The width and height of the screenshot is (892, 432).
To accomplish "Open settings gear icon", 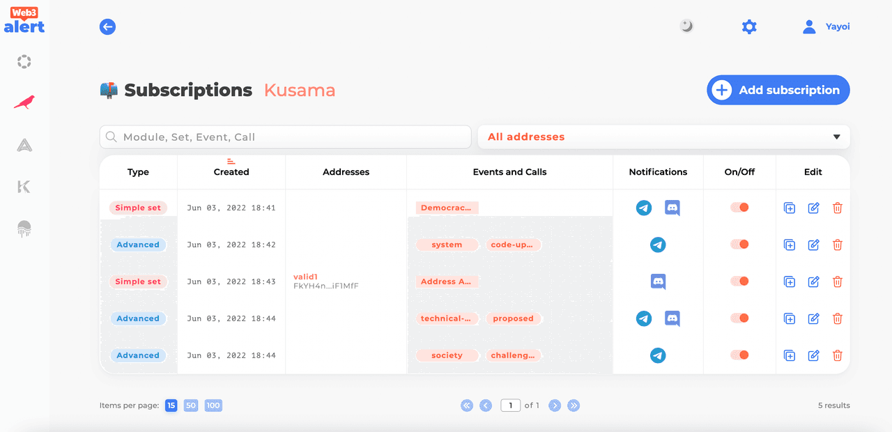I will (x=749, y=27).
